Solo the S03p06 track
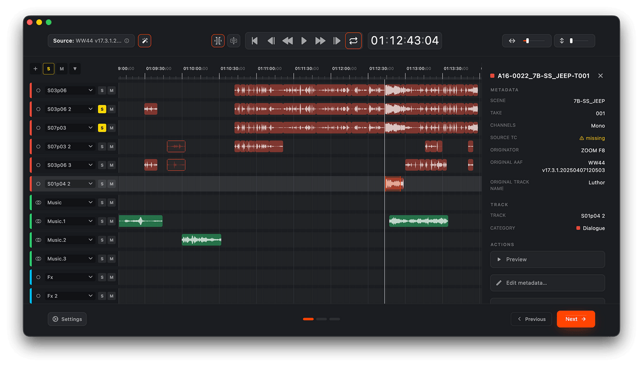 [x=102, y=91]
